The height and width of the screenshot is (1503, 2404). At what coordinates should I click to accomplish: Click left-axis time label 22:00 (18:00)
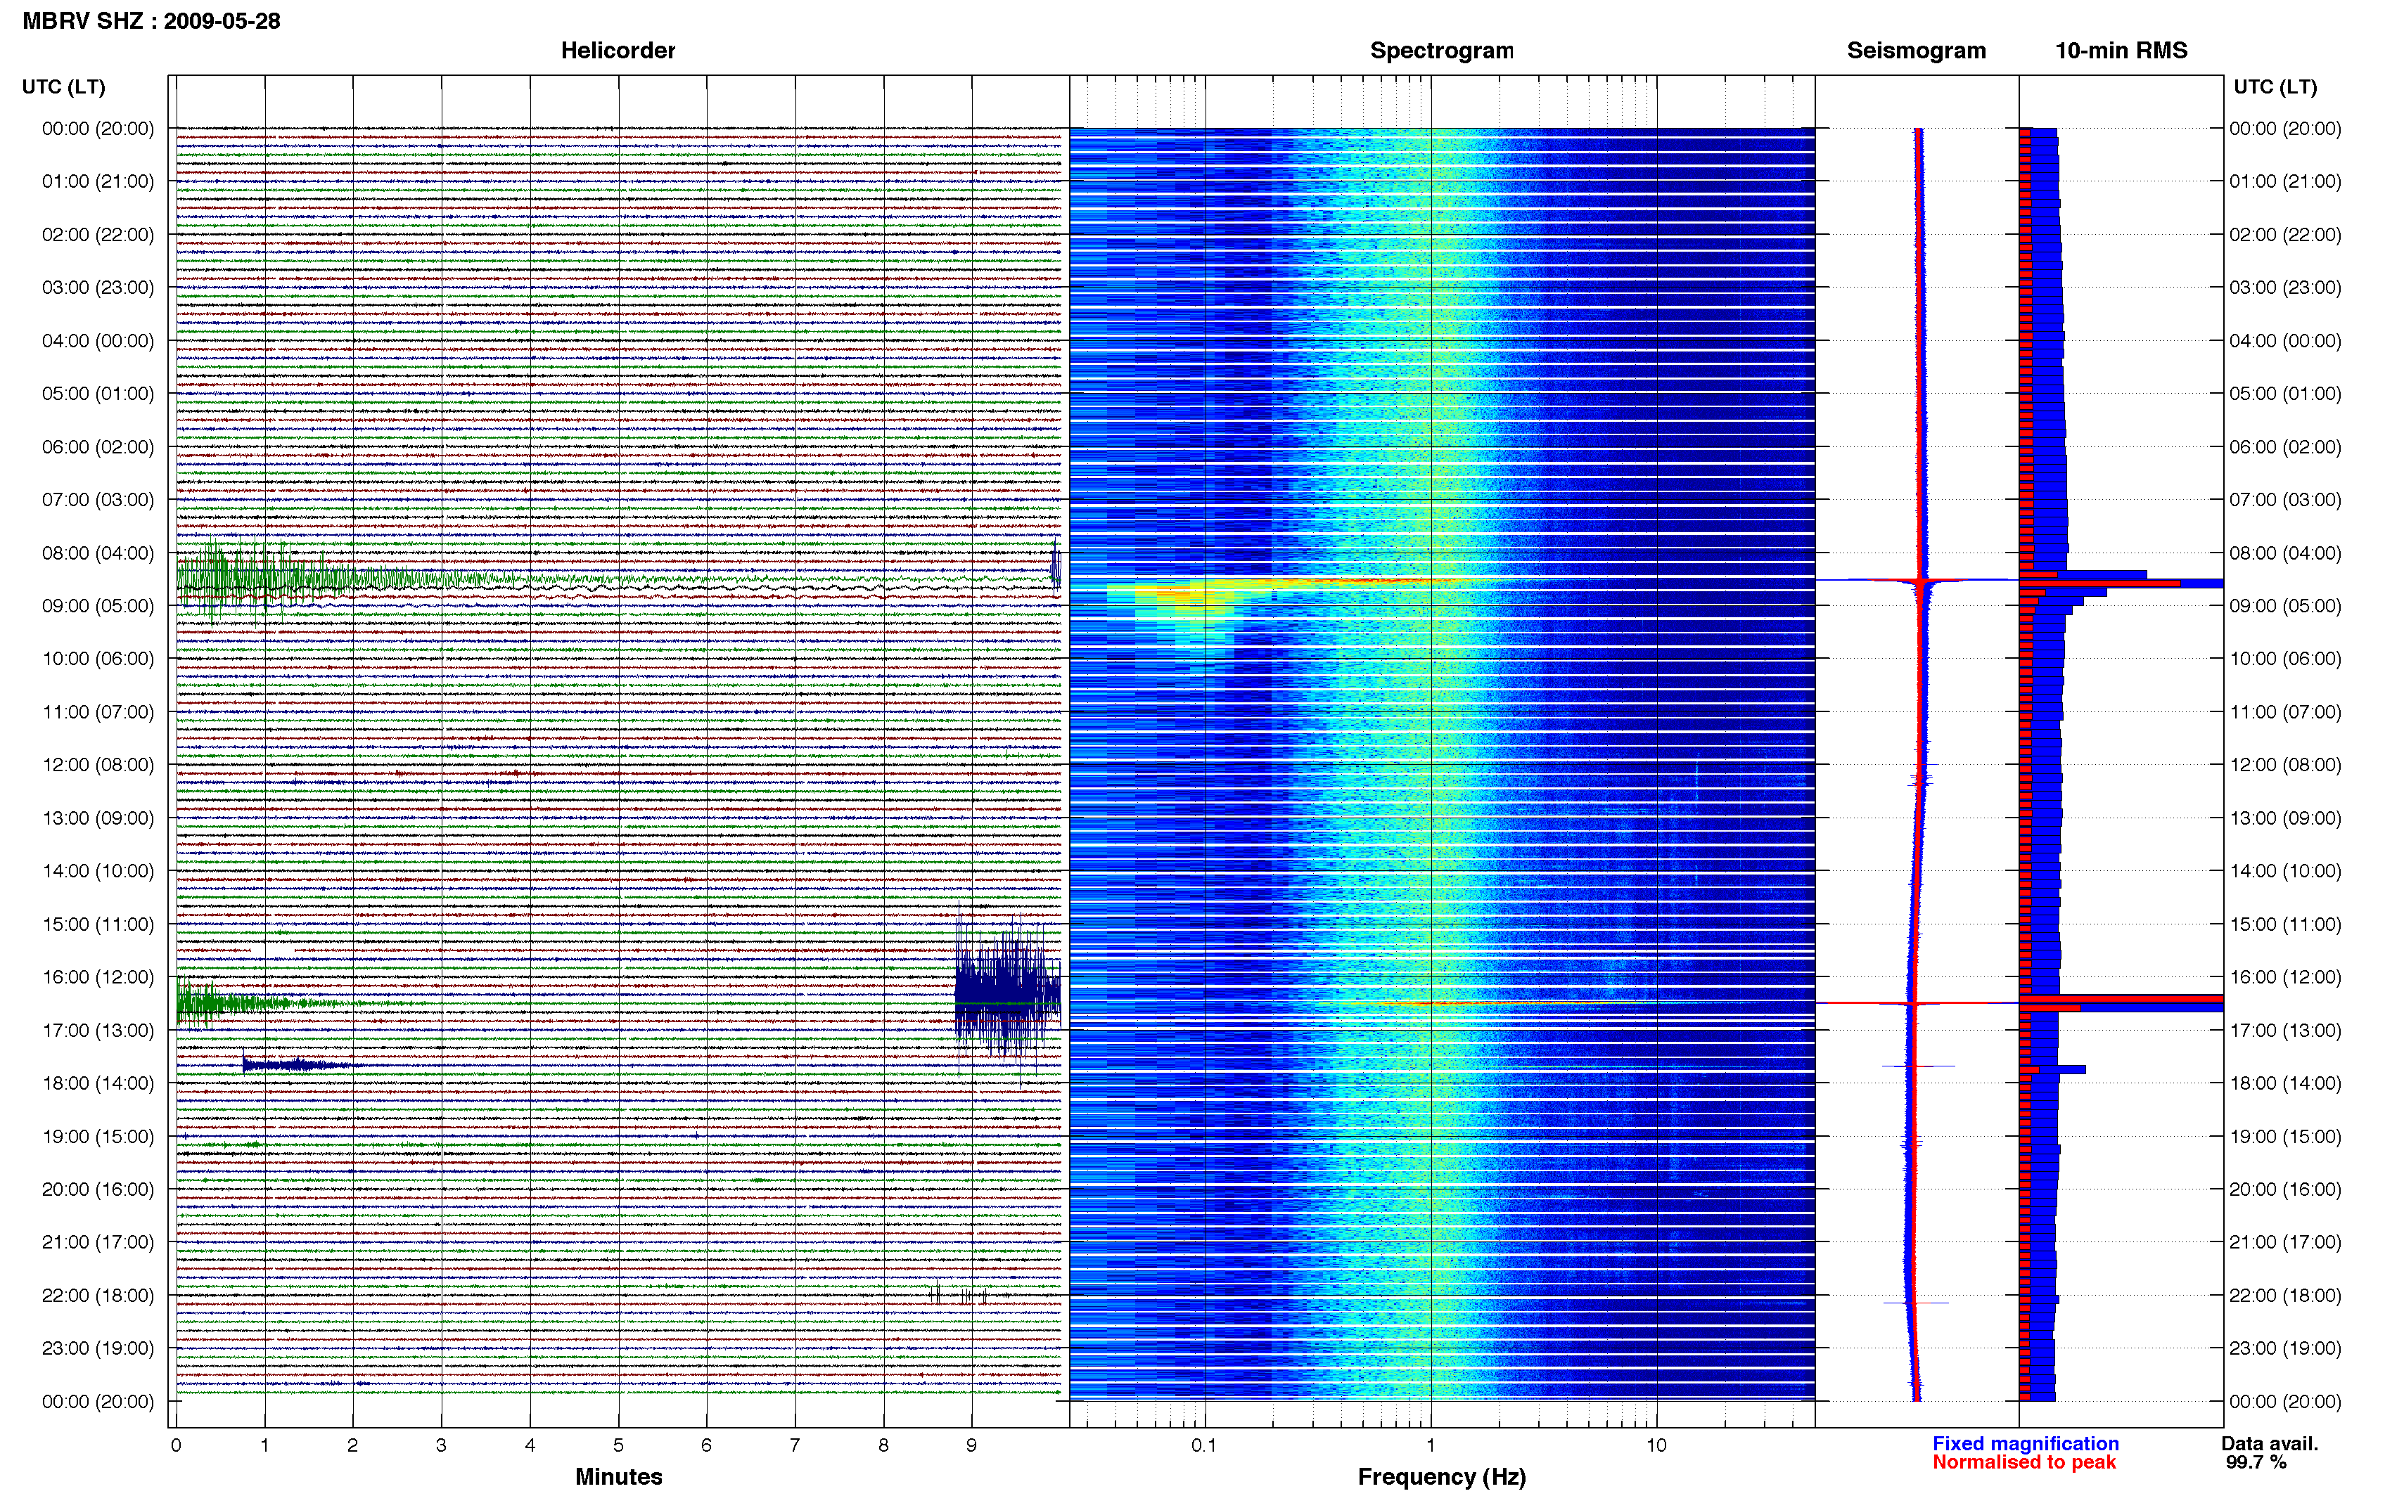click(x=98, y=1295)
